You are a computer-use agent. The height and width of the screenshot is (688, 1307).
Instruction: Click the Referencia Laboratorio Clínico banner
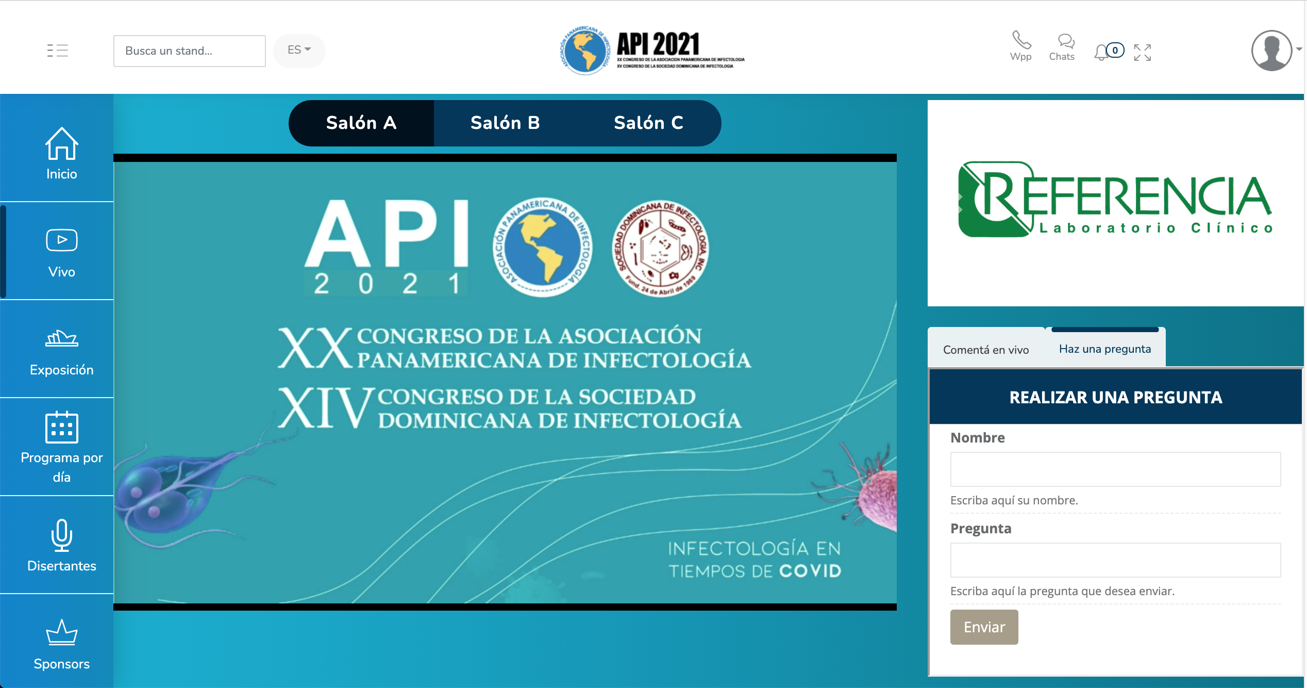pyautogui.click(x=1115, y=203)
